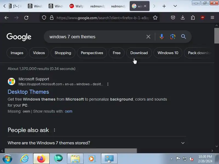
Task: Select the Windows 10 filter chip
Action: click(168, 53)
